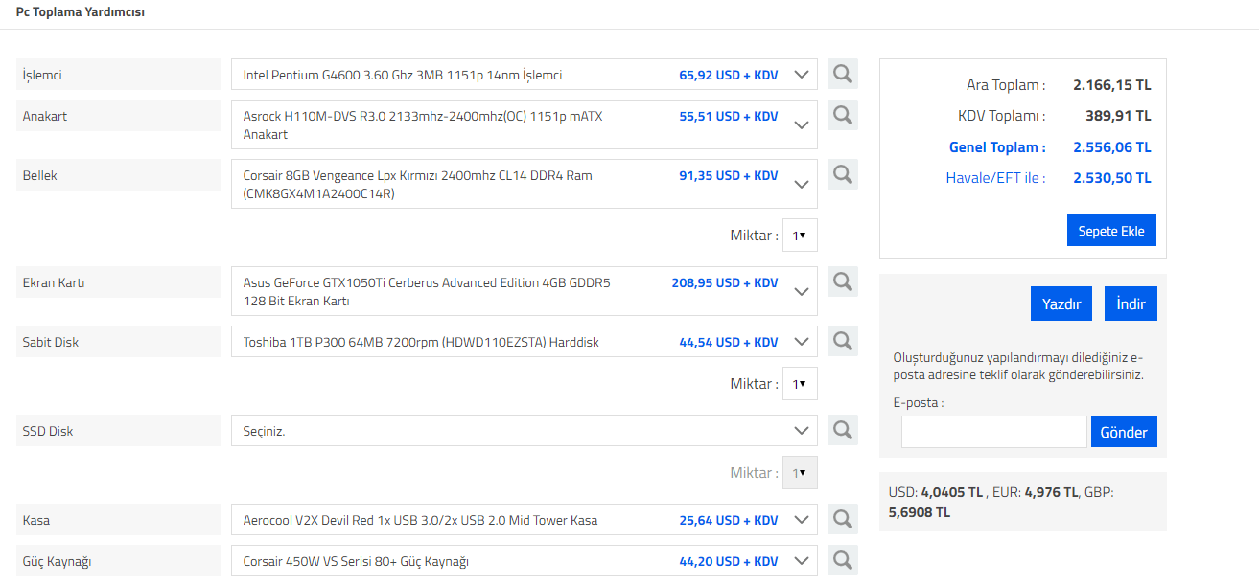Click the magnifier icon for SSD Disk row
The image size is (1259, 584).
(x=843, y=430)
